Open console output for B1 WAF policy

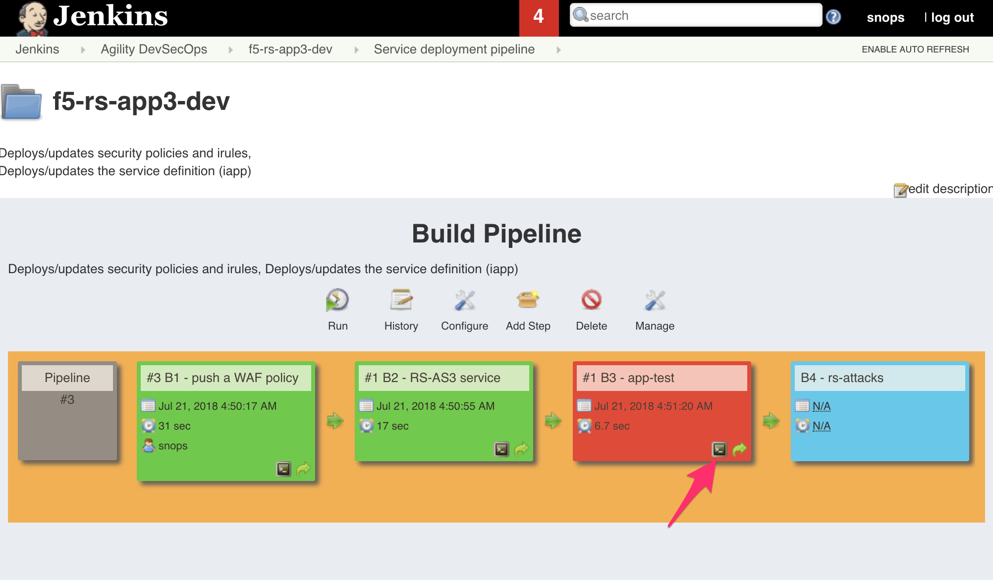[283, 469]
